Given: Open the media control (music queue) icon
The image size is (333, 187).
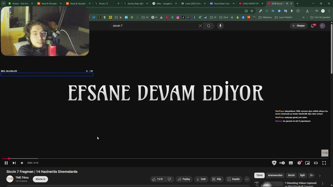Looking at the screenshot, I should click(317, 11).
